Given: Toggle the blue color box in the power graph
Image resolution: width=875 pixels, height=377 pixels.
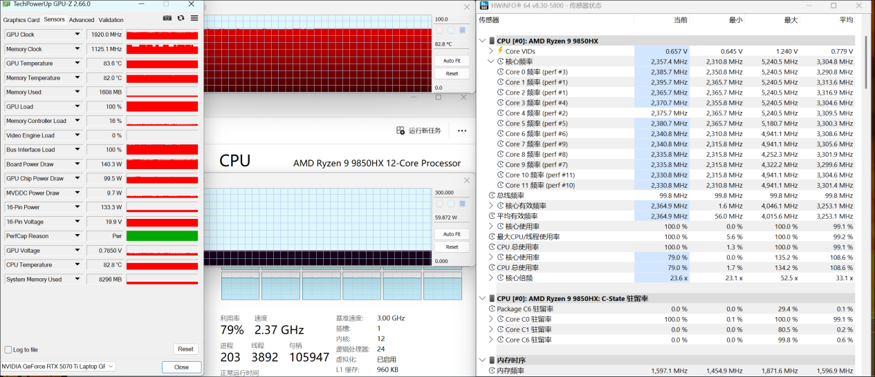Looking at the screenshot, I should 462,204.
